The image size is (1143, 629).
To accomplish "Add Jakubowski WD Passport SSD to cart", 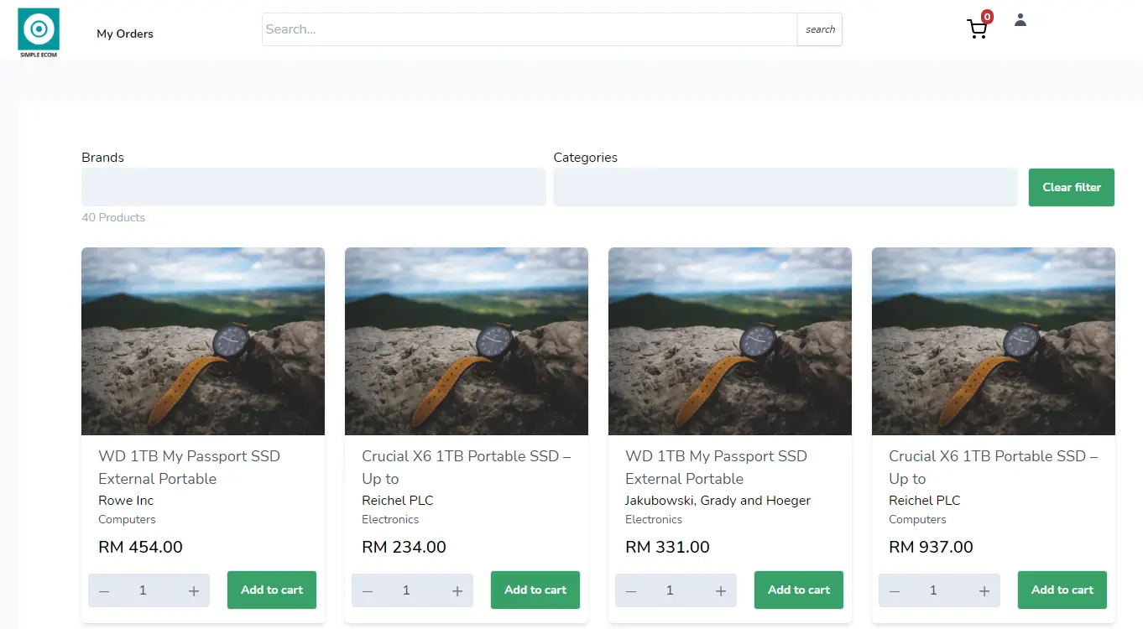I will point(799,590).
